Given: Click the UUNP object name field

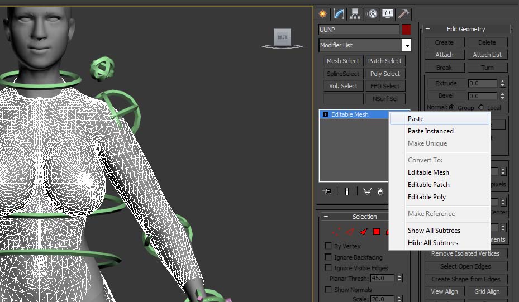Looking at the screenshot, I should tap(359, 30).
